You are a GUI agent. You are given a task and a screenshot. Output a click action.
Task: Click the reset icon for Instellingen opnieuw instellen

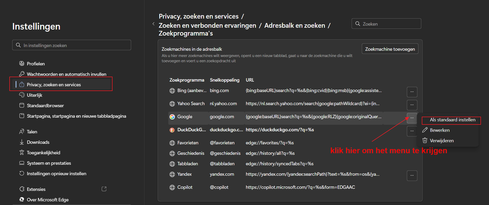click(22, 173)
